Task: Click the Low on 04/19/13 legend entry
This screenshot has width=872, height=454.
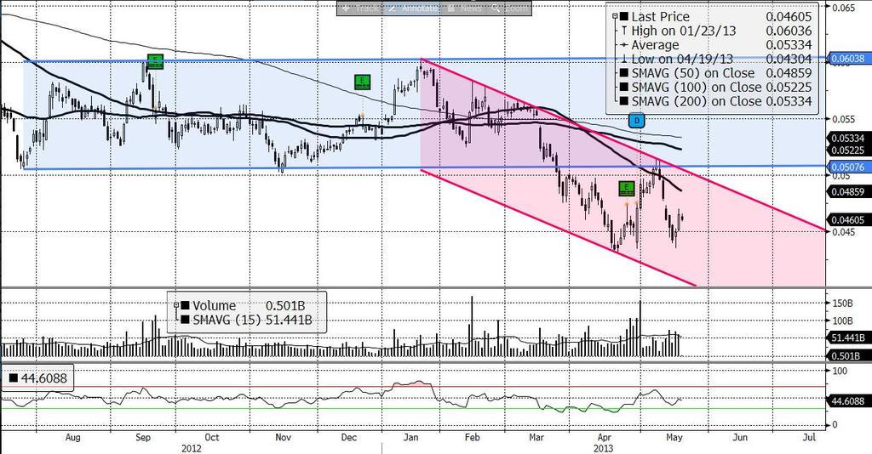Action: coord(682,59)
